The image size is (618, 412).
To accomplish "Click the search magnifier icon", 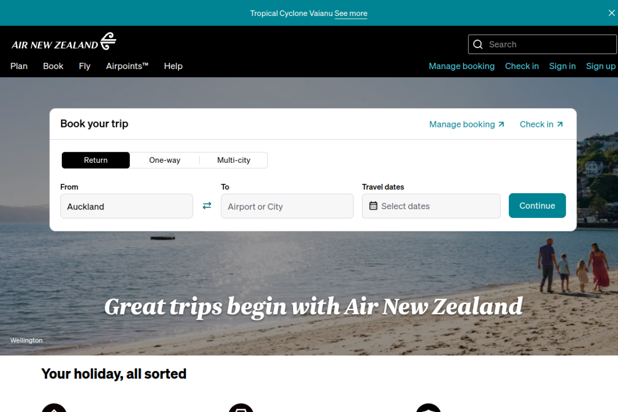I will pyautogui.click(x=478, y=44).
